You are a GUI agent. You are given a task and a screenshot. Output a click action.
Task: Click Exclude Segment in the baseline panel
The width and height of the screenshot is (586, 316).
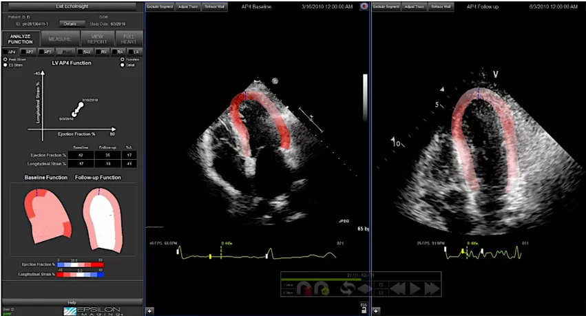coord(160,6)
